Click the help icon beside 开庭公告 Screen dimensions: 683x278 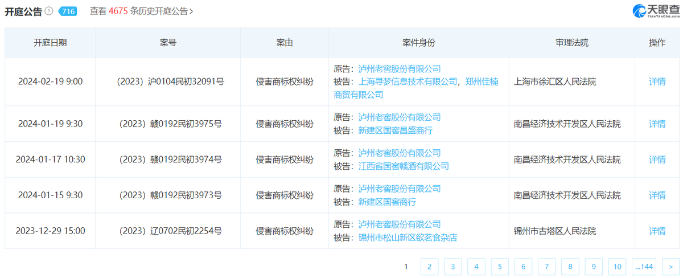click(x=49, y=11)
